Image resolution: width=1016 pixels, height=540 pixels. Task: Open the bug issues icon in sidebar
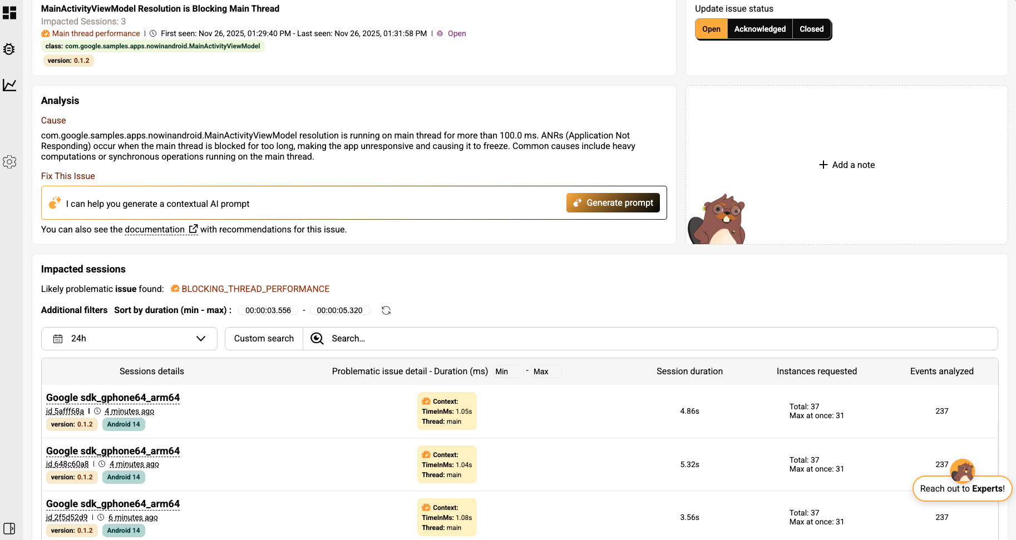tap(9, 49)
